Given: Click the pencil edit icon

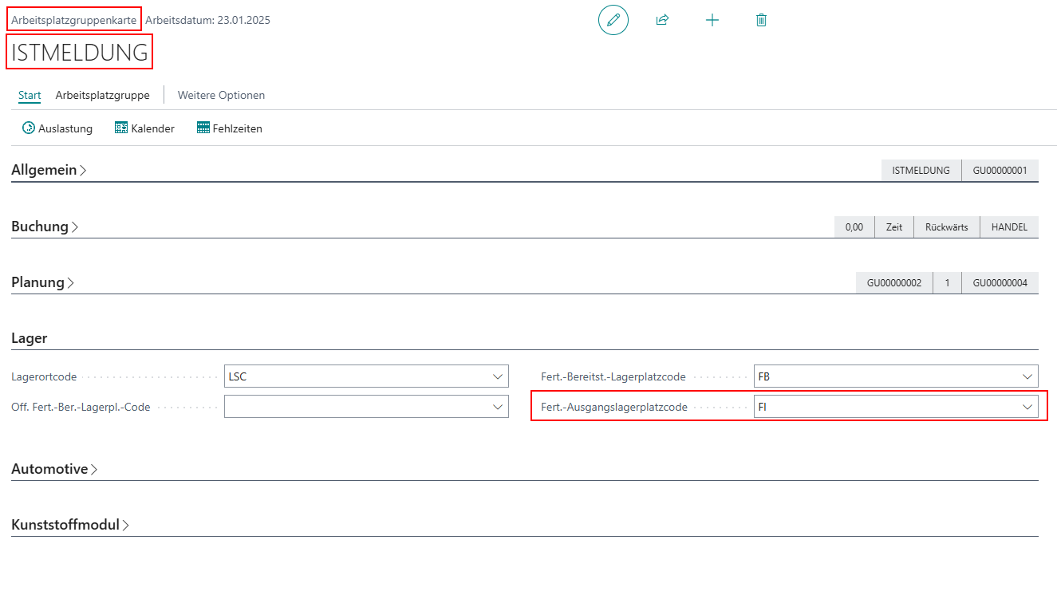Looking at the screenshot, I should pos(613,20).
